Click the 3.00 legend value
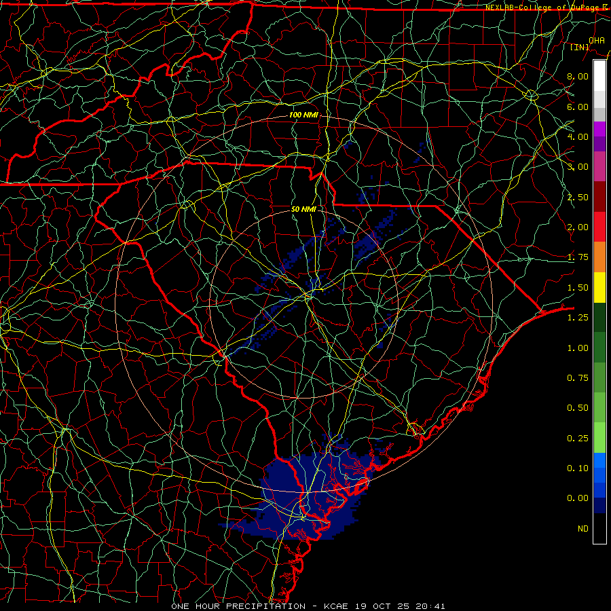Image resolution: width=611 pixels, height=611 pixels. point(578,167)
